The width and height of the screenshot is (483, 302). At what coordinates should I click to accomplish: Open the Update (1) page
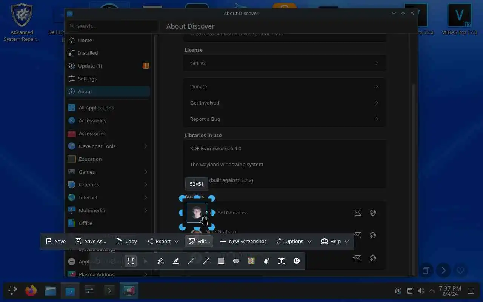[x=108, y=66]
